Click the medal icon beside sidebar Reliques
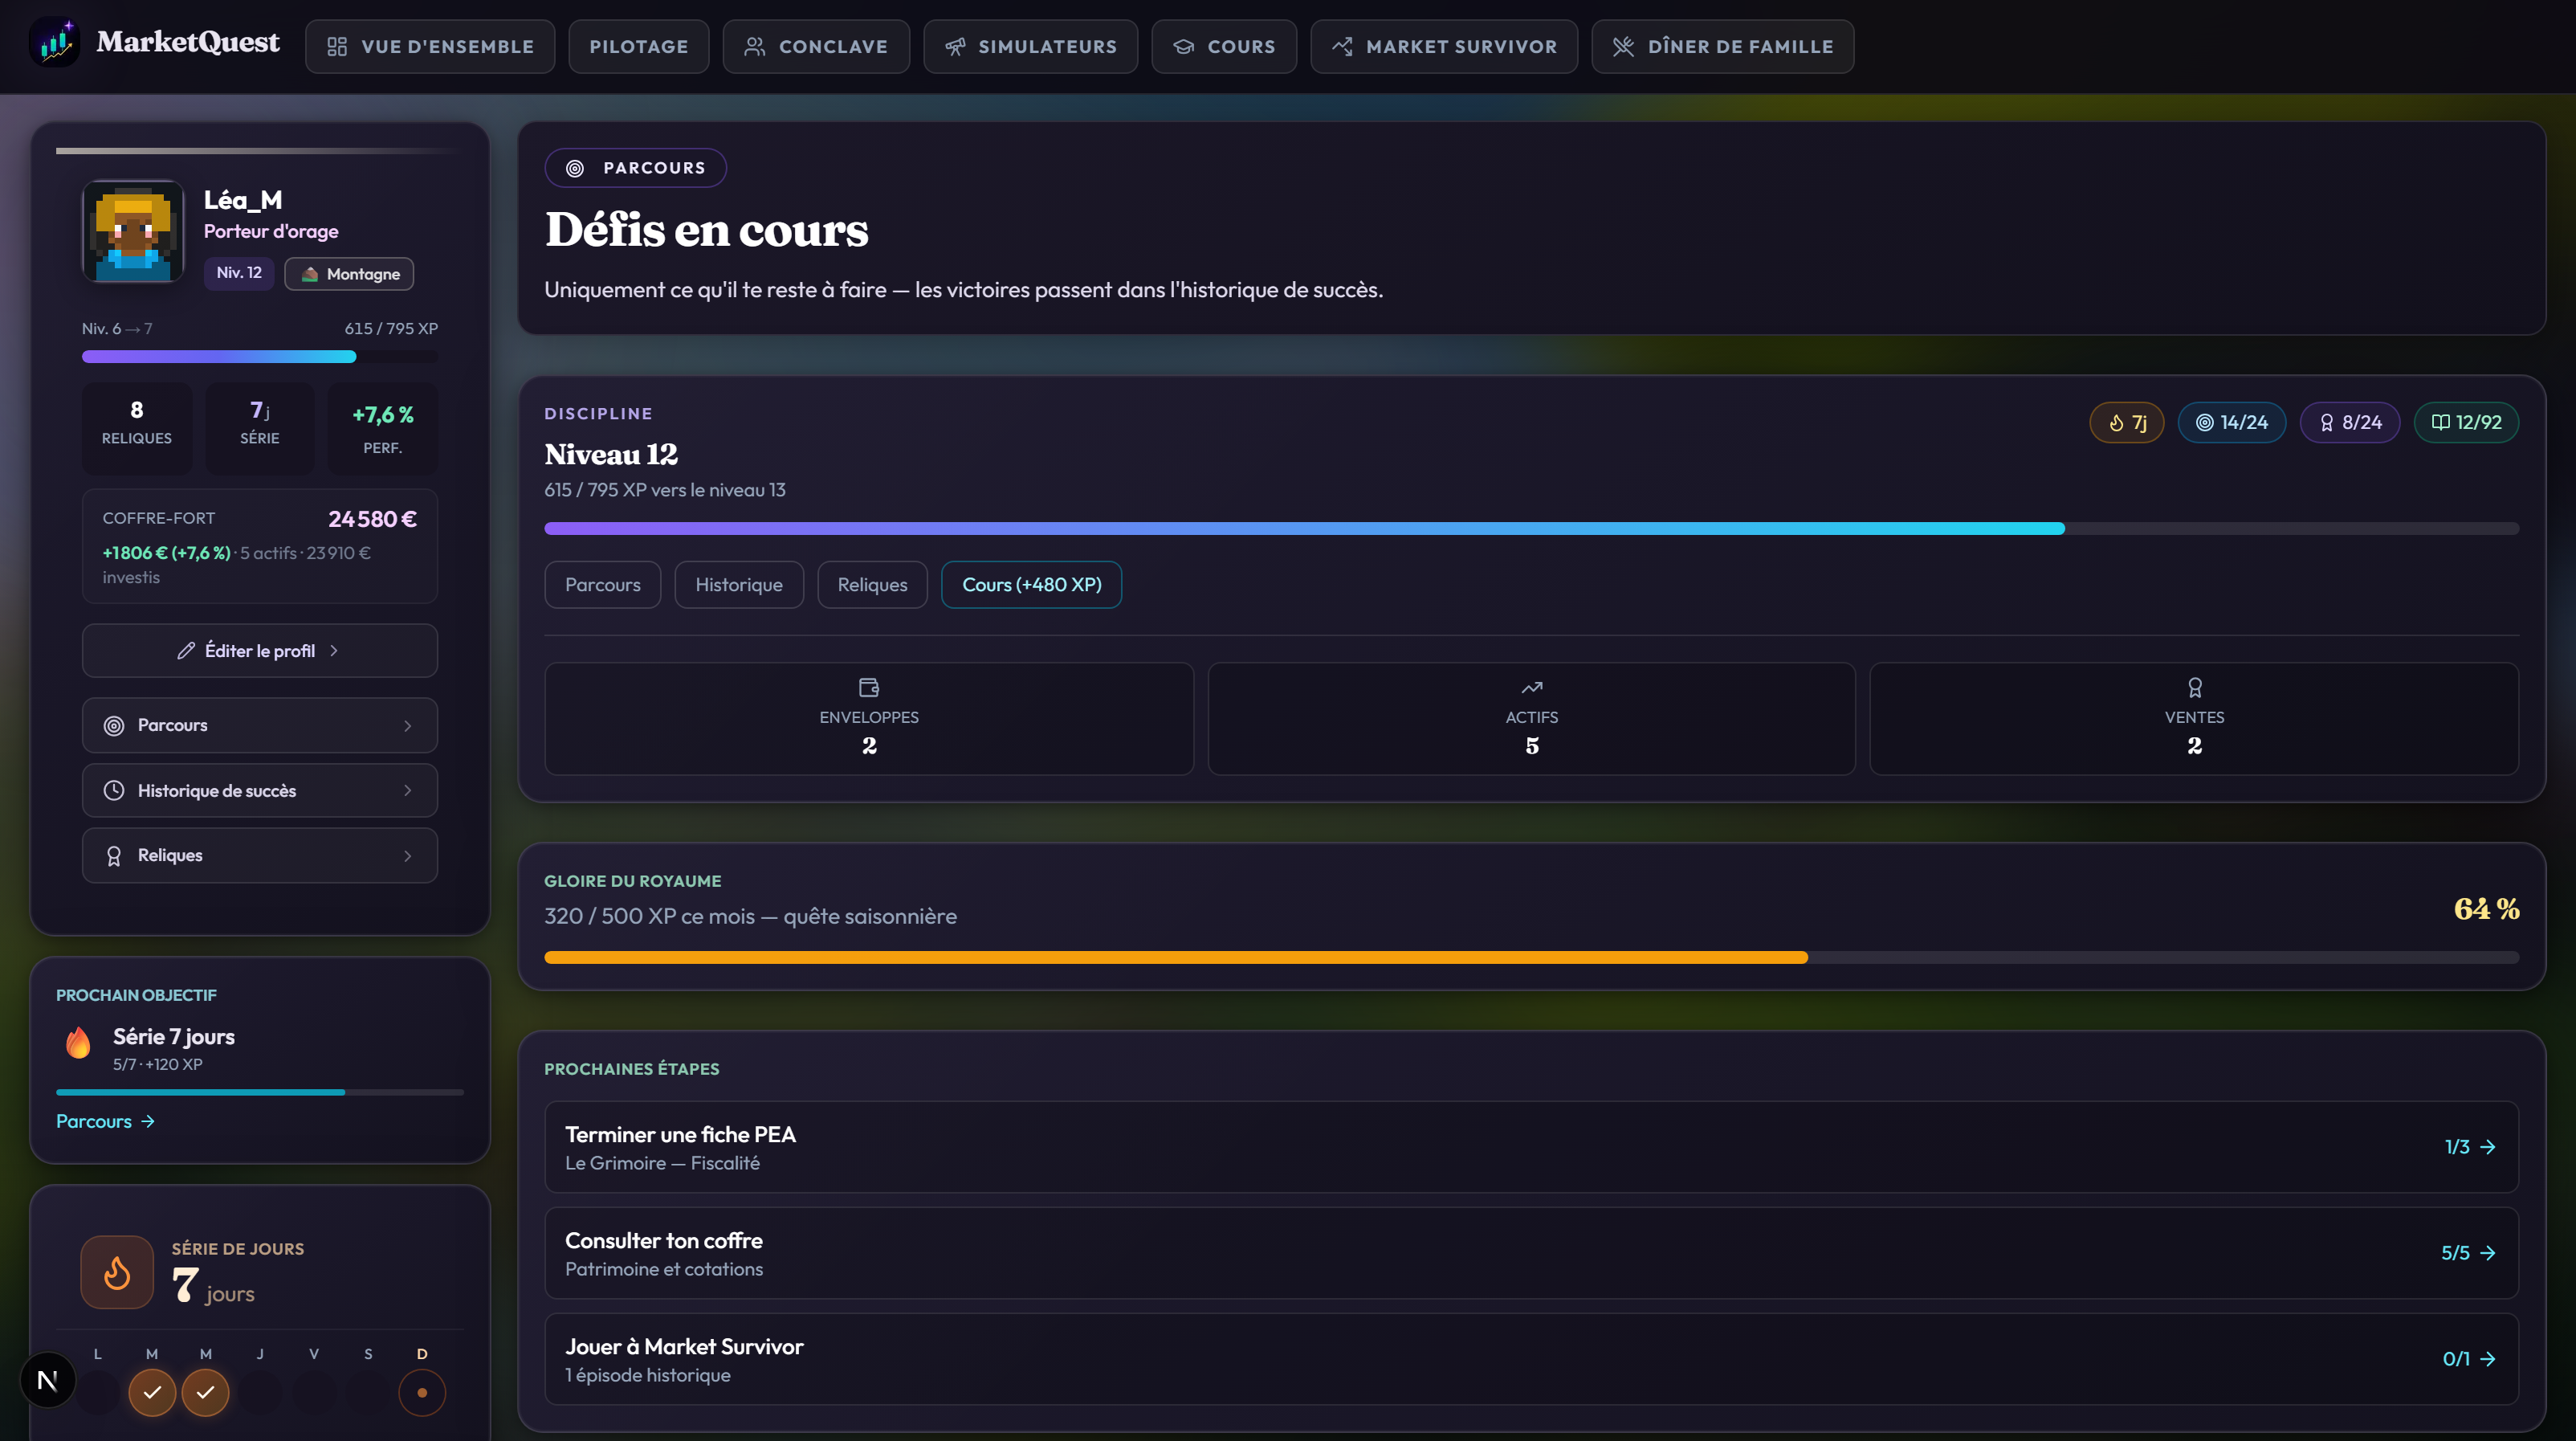Screen dimensions: 2576x1441 [114, 856]
